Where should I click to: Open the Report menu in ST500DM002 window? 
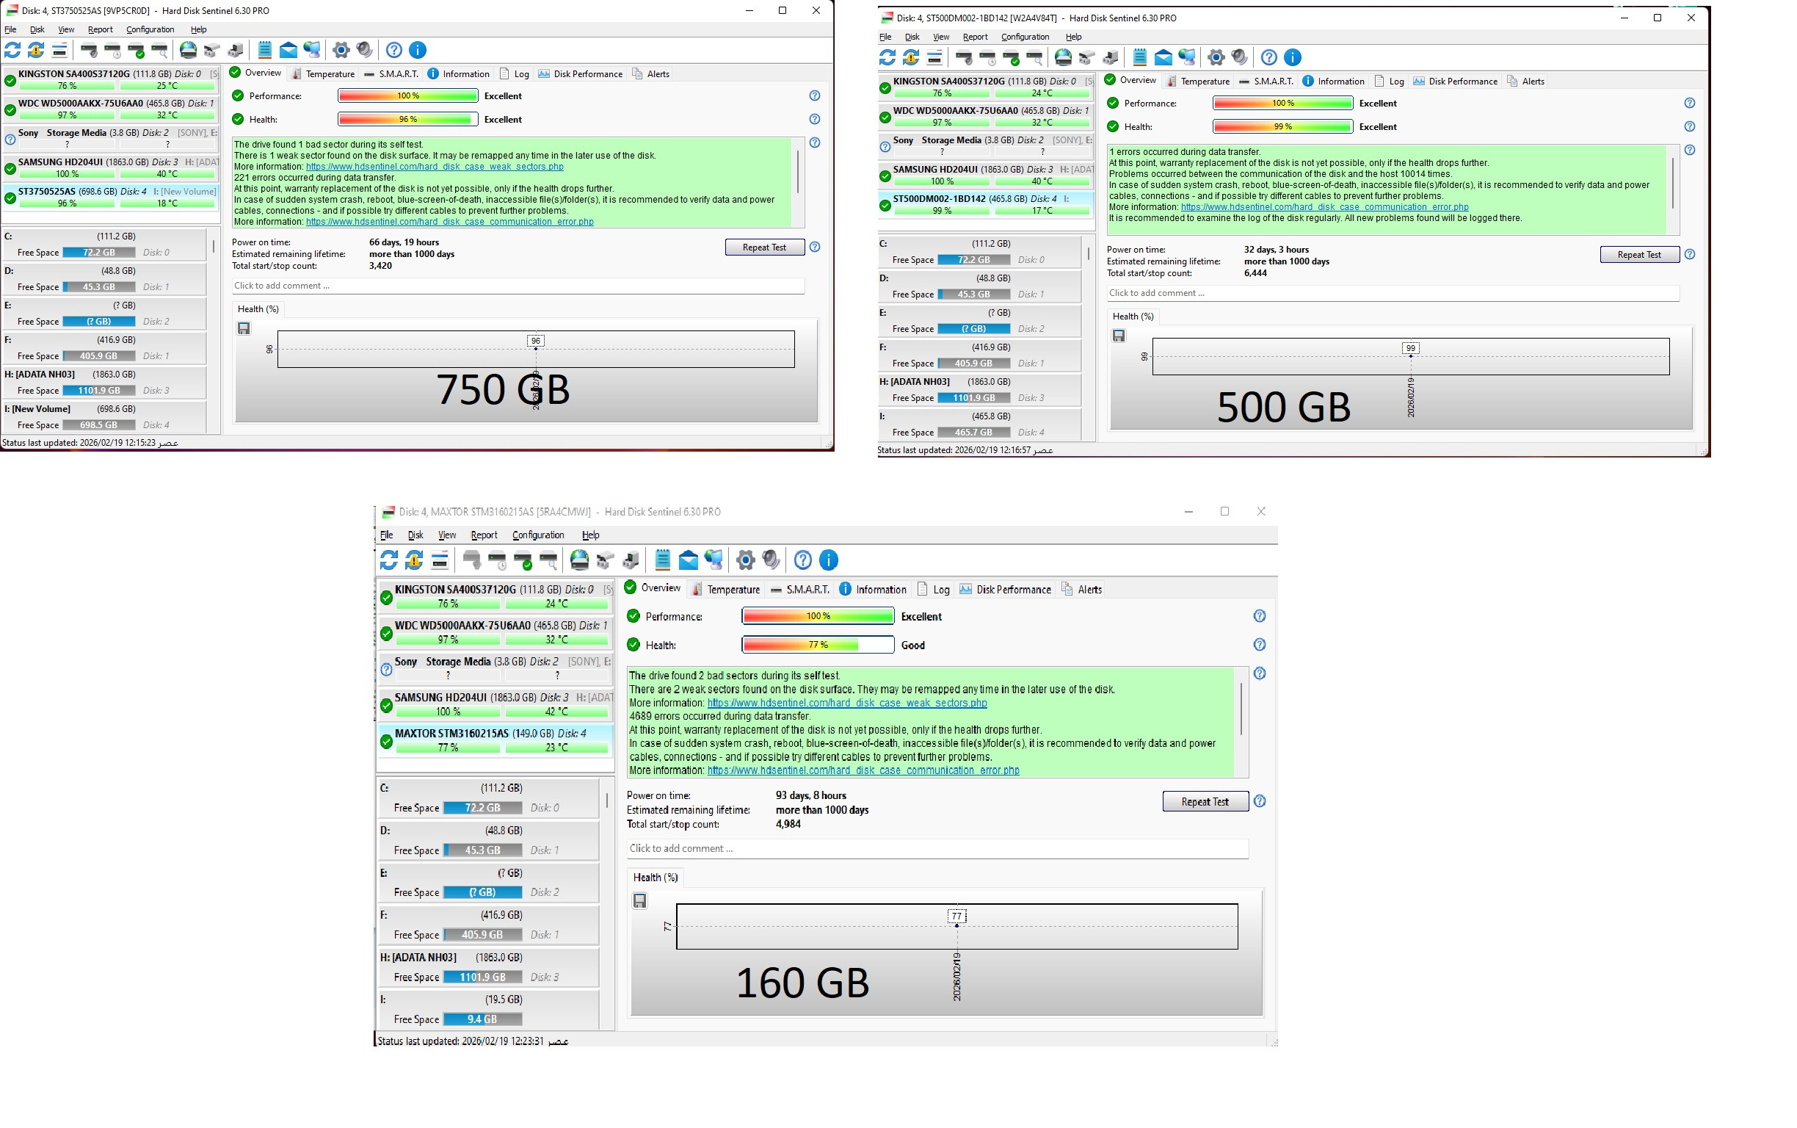coord(975,37)
